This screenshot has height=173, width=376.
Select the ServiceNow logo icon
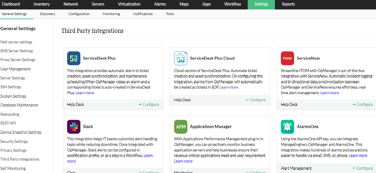point(287,58)
